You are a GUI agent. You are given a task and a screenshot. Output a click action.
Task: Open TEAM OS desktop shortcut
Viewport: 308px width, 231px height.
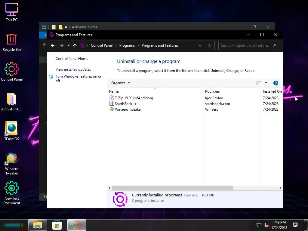click(12, 131)
